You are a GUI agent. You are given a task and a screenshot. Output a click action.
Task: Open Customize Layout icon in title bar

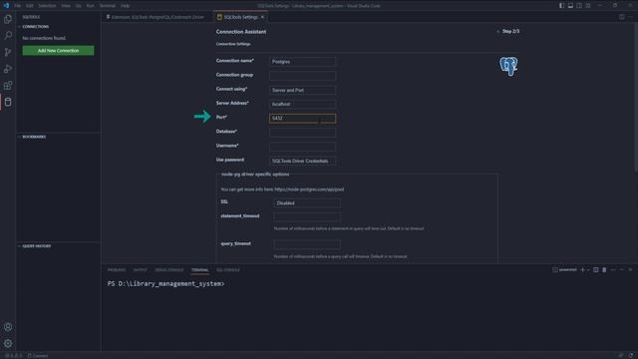coord(588,6)
